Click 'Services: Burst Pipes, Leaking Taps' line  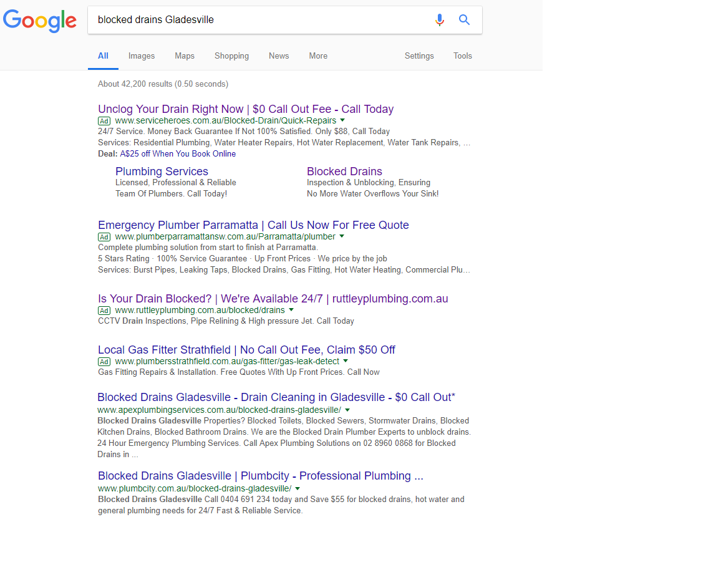284,269
